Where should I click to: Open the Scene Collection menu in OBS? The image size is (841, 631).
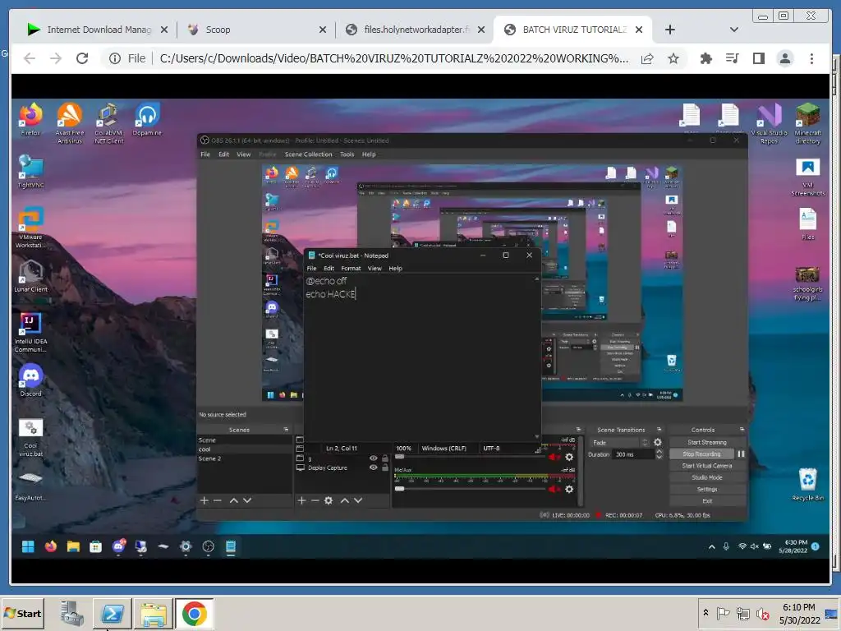pos(309,154)
